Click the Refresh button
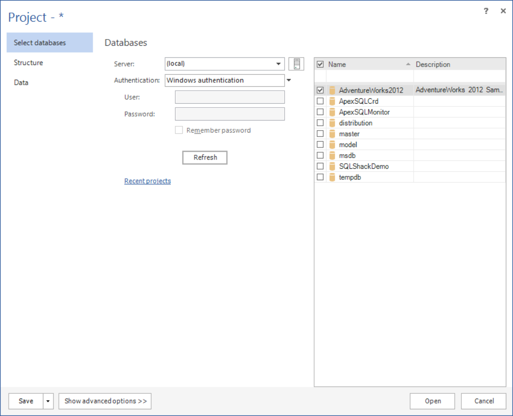 point(205,158)
